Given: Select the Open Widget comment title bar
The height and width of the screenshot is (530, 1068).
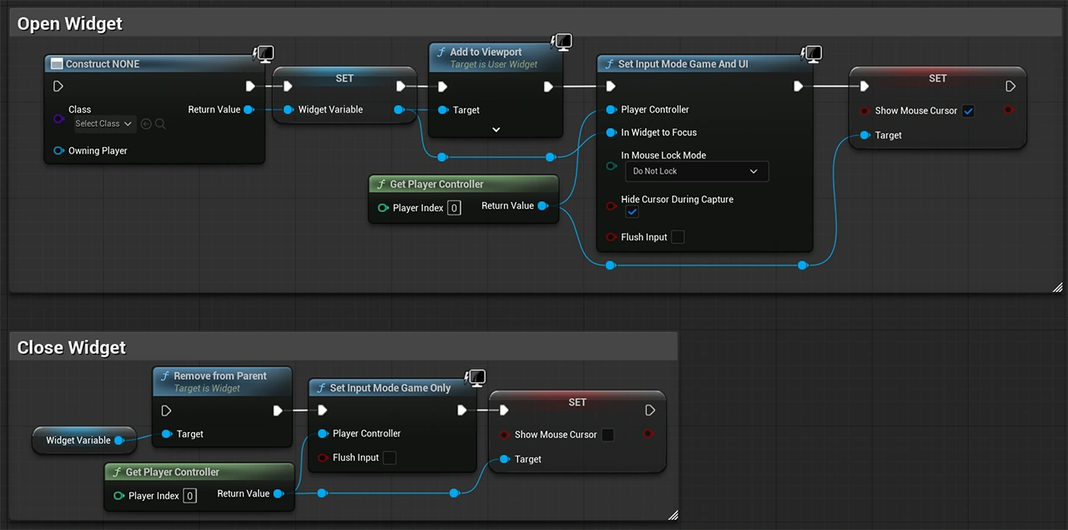Looking at the screenshot, I should click(534, 23).
